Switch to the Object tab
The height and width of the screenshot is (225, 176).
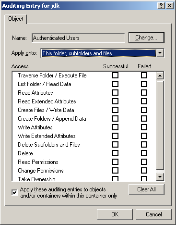(x=16, y=19)
